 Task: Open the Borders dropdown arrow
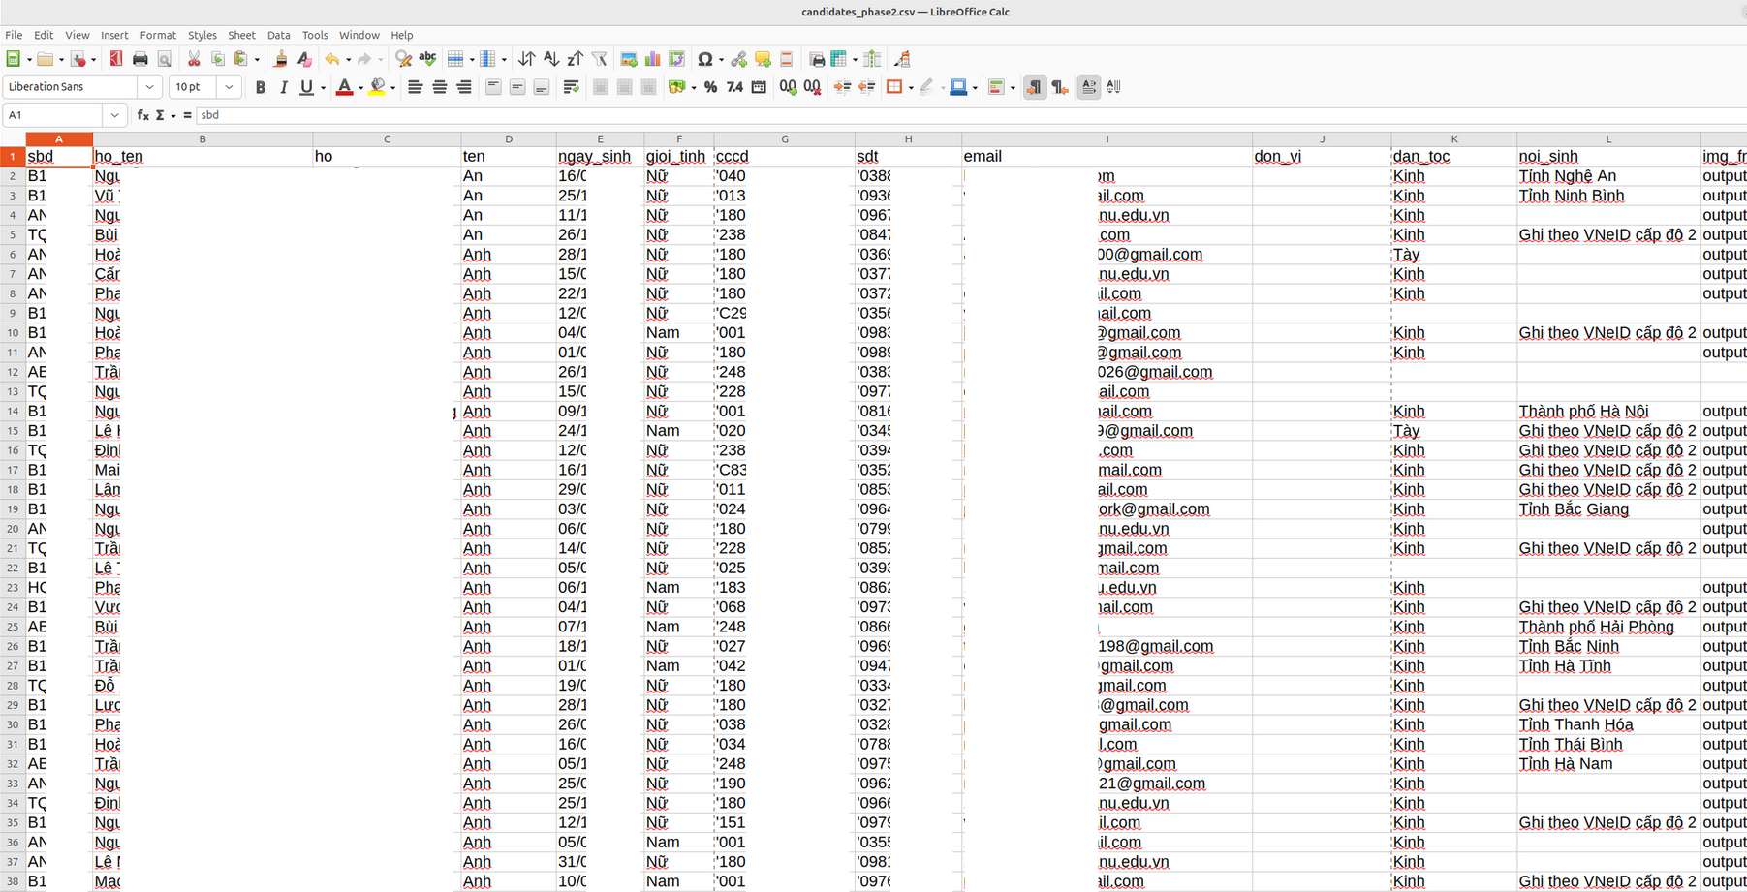[911, 87]
